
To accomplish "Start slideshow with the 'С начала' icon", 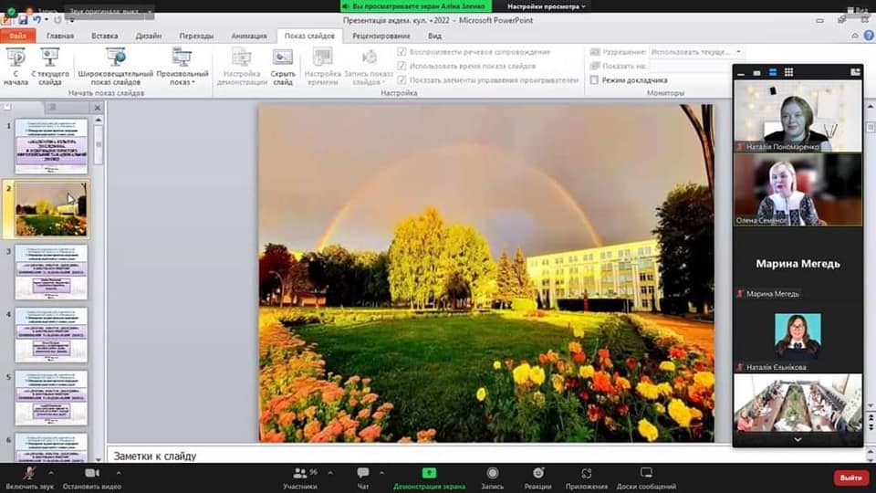I will (x=16, y=58).
